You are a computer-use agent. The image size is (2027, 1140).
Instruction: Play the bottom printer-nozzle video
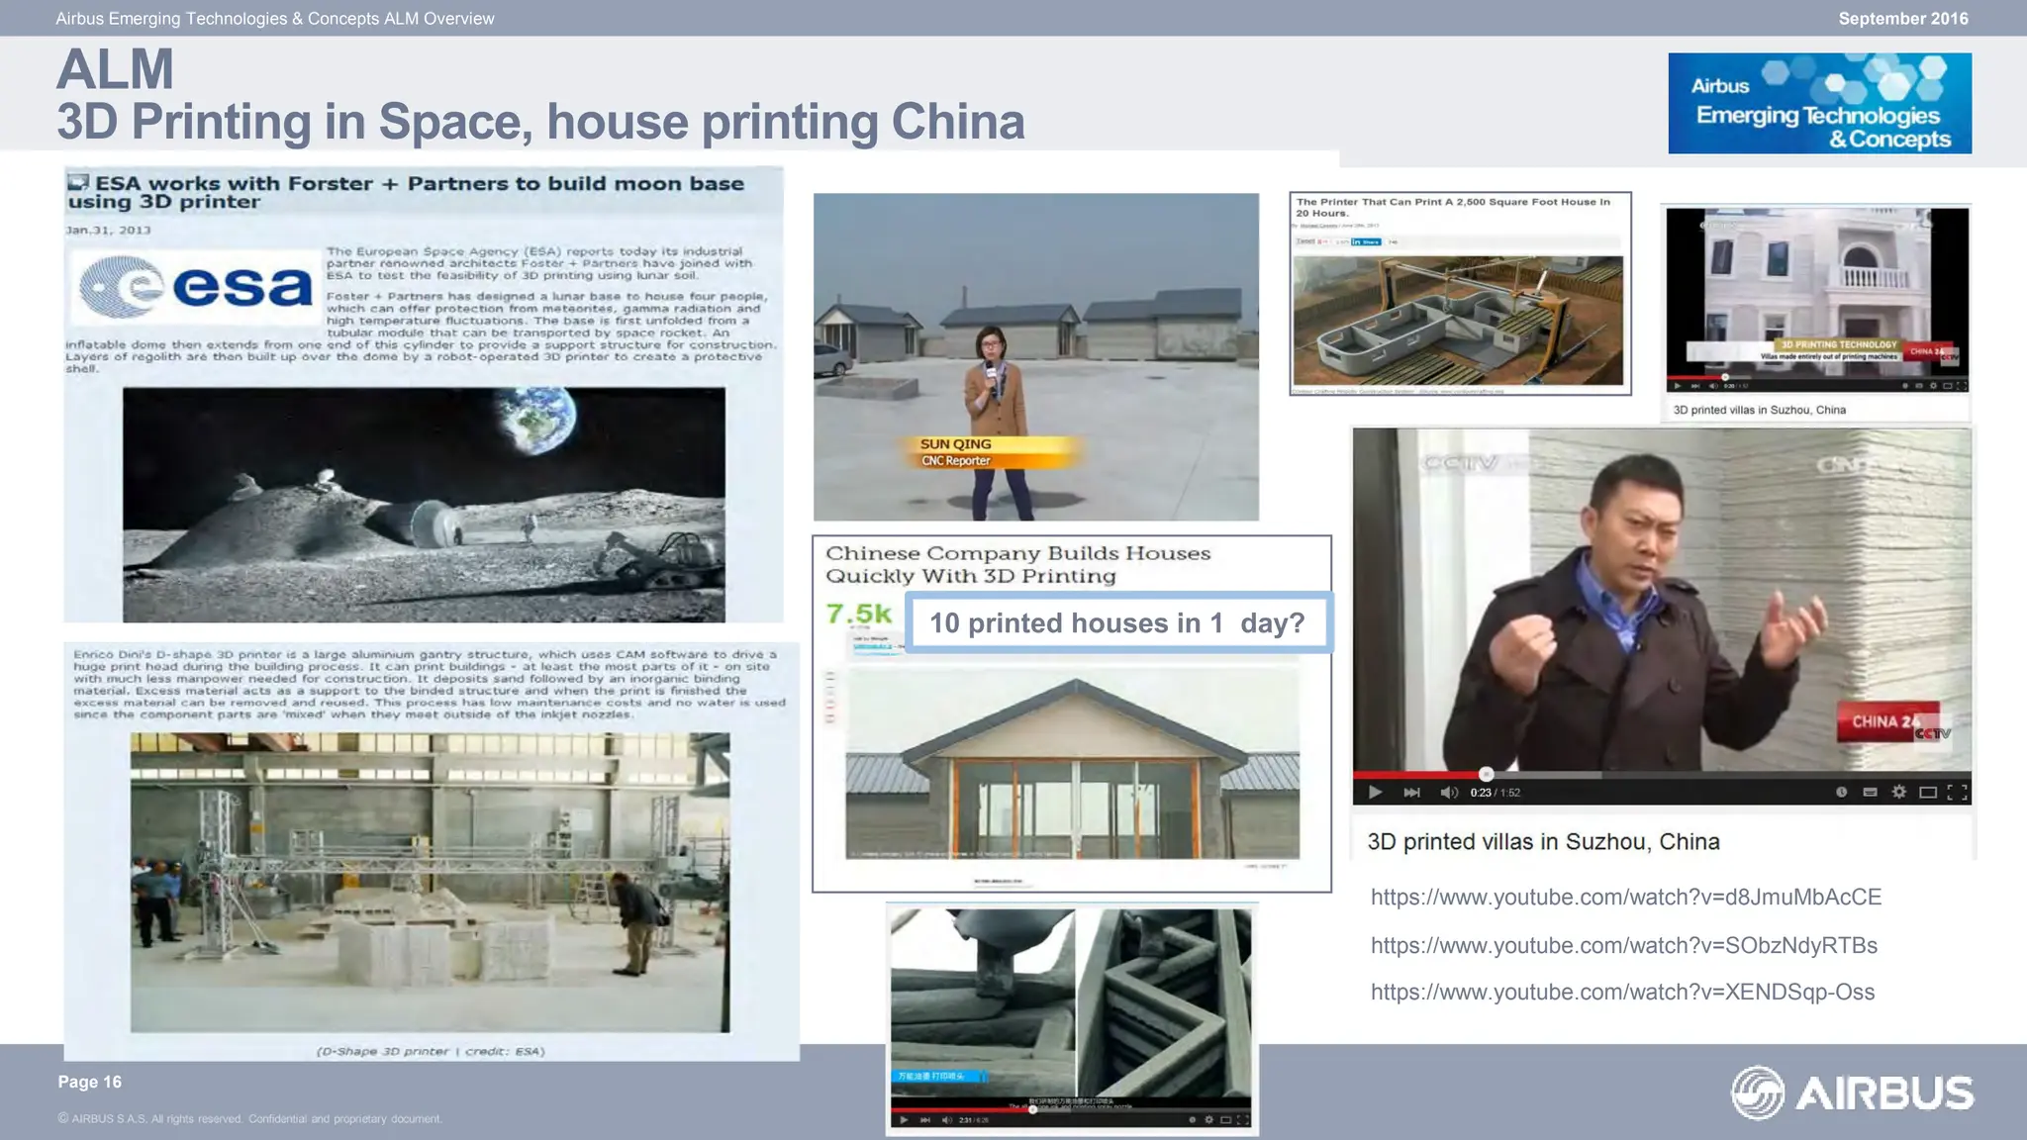tap(904, 1120)
